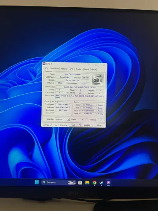Click the Instructions list field

pos(80,97)
